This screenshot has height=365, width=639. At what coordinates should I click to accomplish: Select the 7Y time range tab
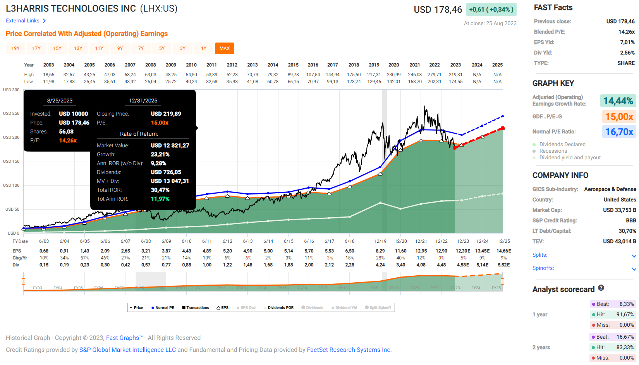click(x=141, y=48)
